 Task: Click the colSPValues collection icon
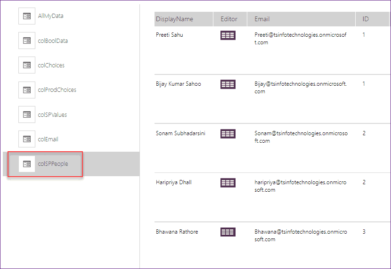point(27,114)
